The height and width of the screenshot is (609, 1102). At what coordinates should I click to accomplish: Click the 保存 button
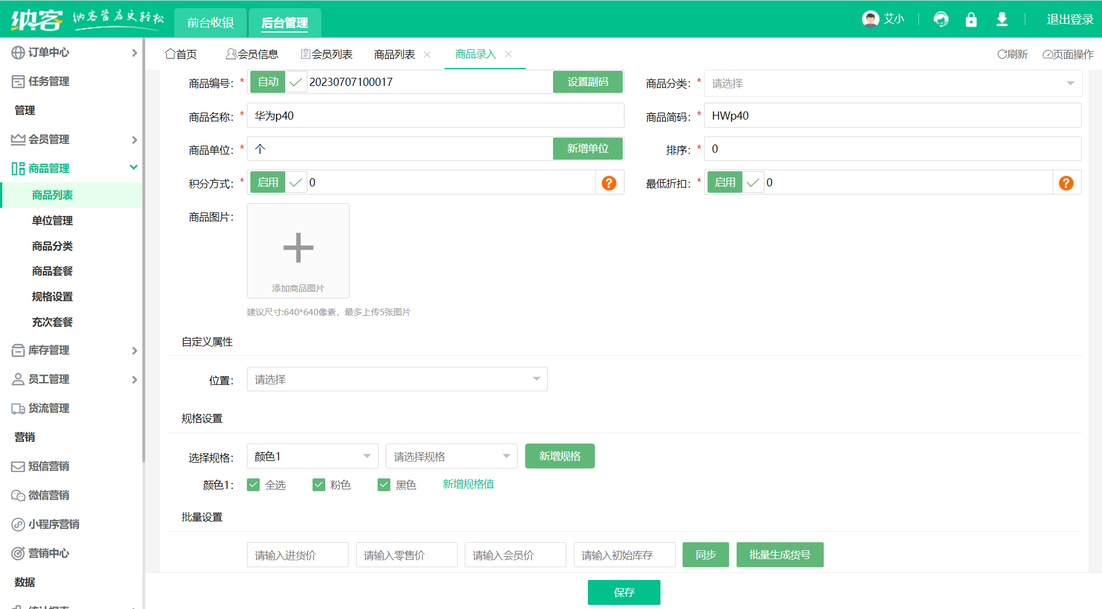point(624,592)
